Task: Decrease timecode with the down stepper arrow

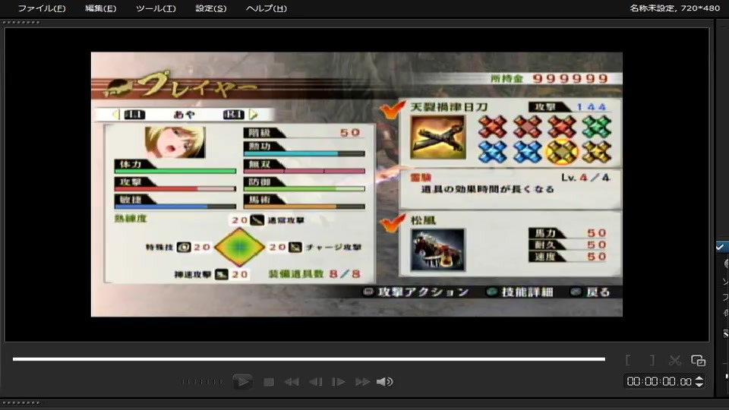Action: click(699, 385)
